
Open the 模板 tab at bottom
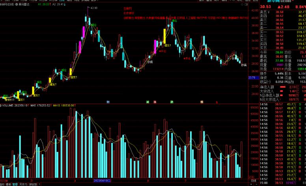pos(8,184)
